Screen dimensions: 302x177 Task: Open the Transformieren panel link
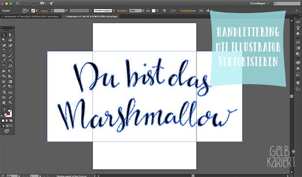[x=188, y=11]
